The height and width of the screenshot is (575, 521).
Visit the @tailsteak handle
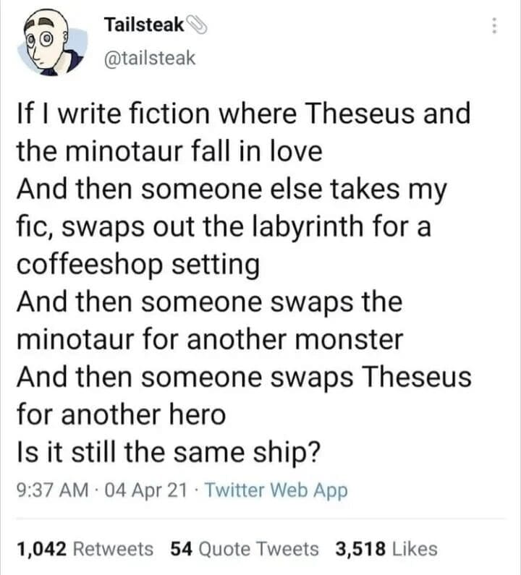tap(150, 58)
